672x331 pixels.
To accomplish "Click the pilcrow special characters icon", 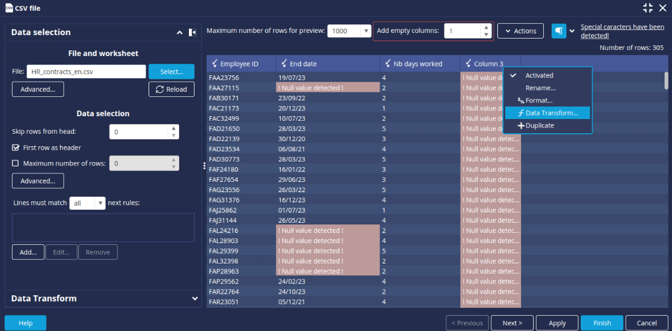I will (x=559, y=31).
